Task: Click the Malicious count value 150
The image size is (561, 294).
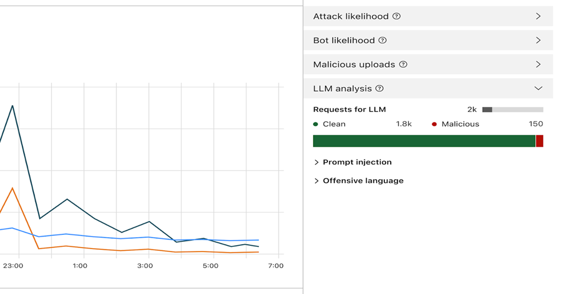Action: pos(536,124)
